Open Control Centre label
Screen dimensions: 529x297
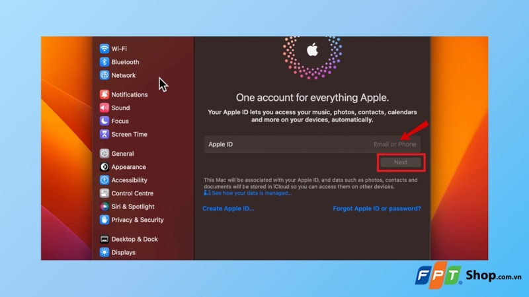pos(132,193)
